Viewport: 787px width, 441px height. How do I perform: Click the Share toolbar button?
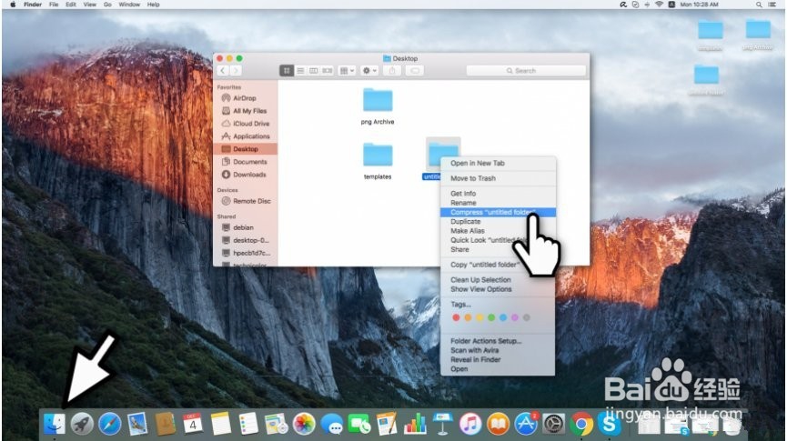(x=392, y=71)
